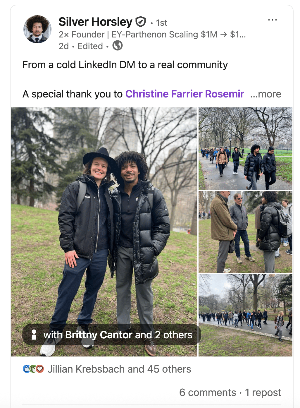300x408 pixels.
Task: Expand post text with ...more
Action: (265, 94)
